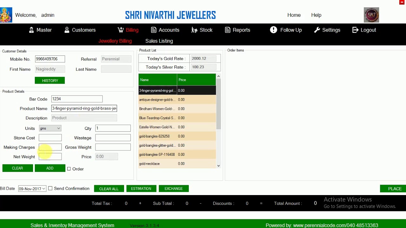This screenshot has width=406, height=228.
Task: Click the HISTORY button
Action: coord(50,81)
